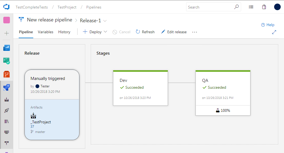This screenshot has height=153, width=284.
Task: Click the Help question mark icon
Action: pos(263,25)
